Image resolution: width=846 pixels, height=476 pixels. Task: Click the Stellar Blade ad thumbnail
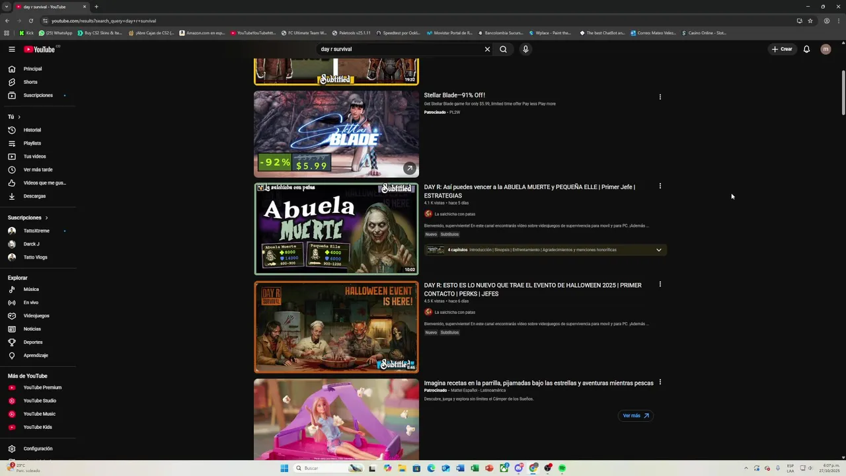[336, 134]
